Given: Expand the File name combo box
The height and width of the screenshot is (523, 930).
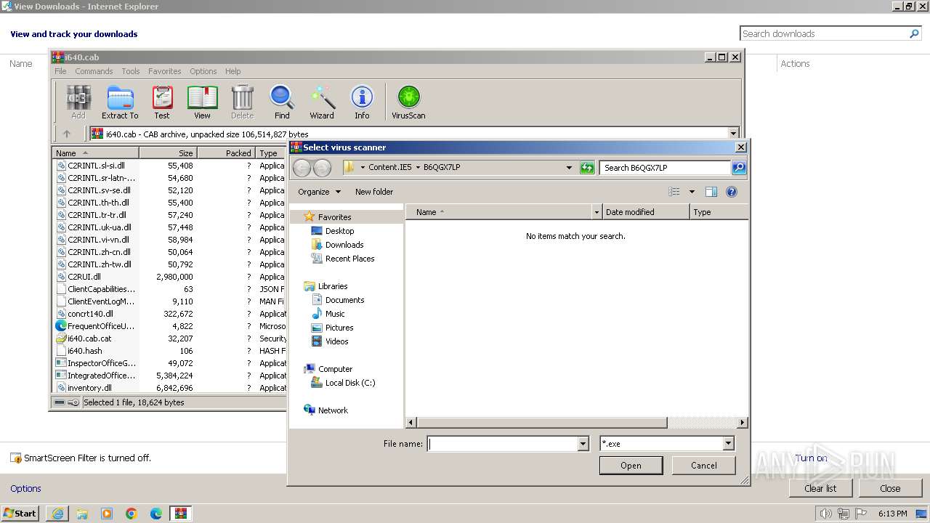Looking at the screenshot, I should click(583, 444).
